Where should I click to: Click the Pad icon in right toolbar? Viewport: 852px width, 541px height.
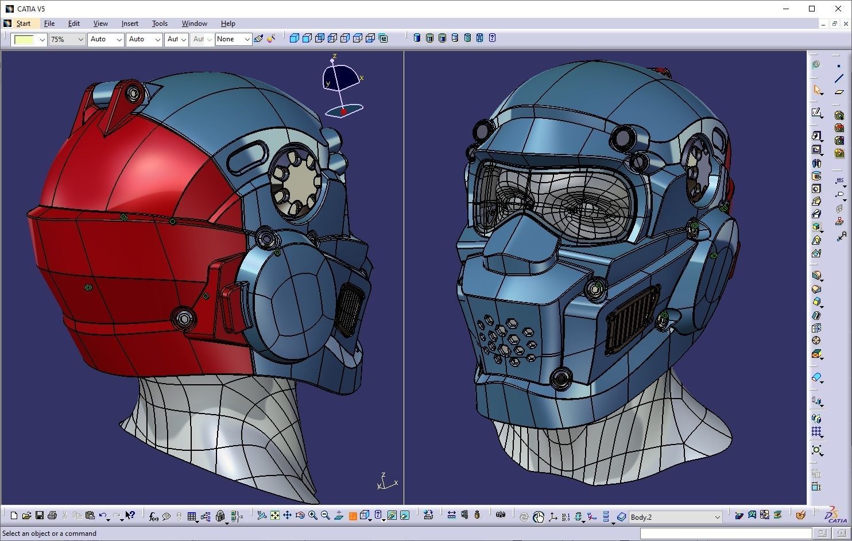[x=817, y=136]
